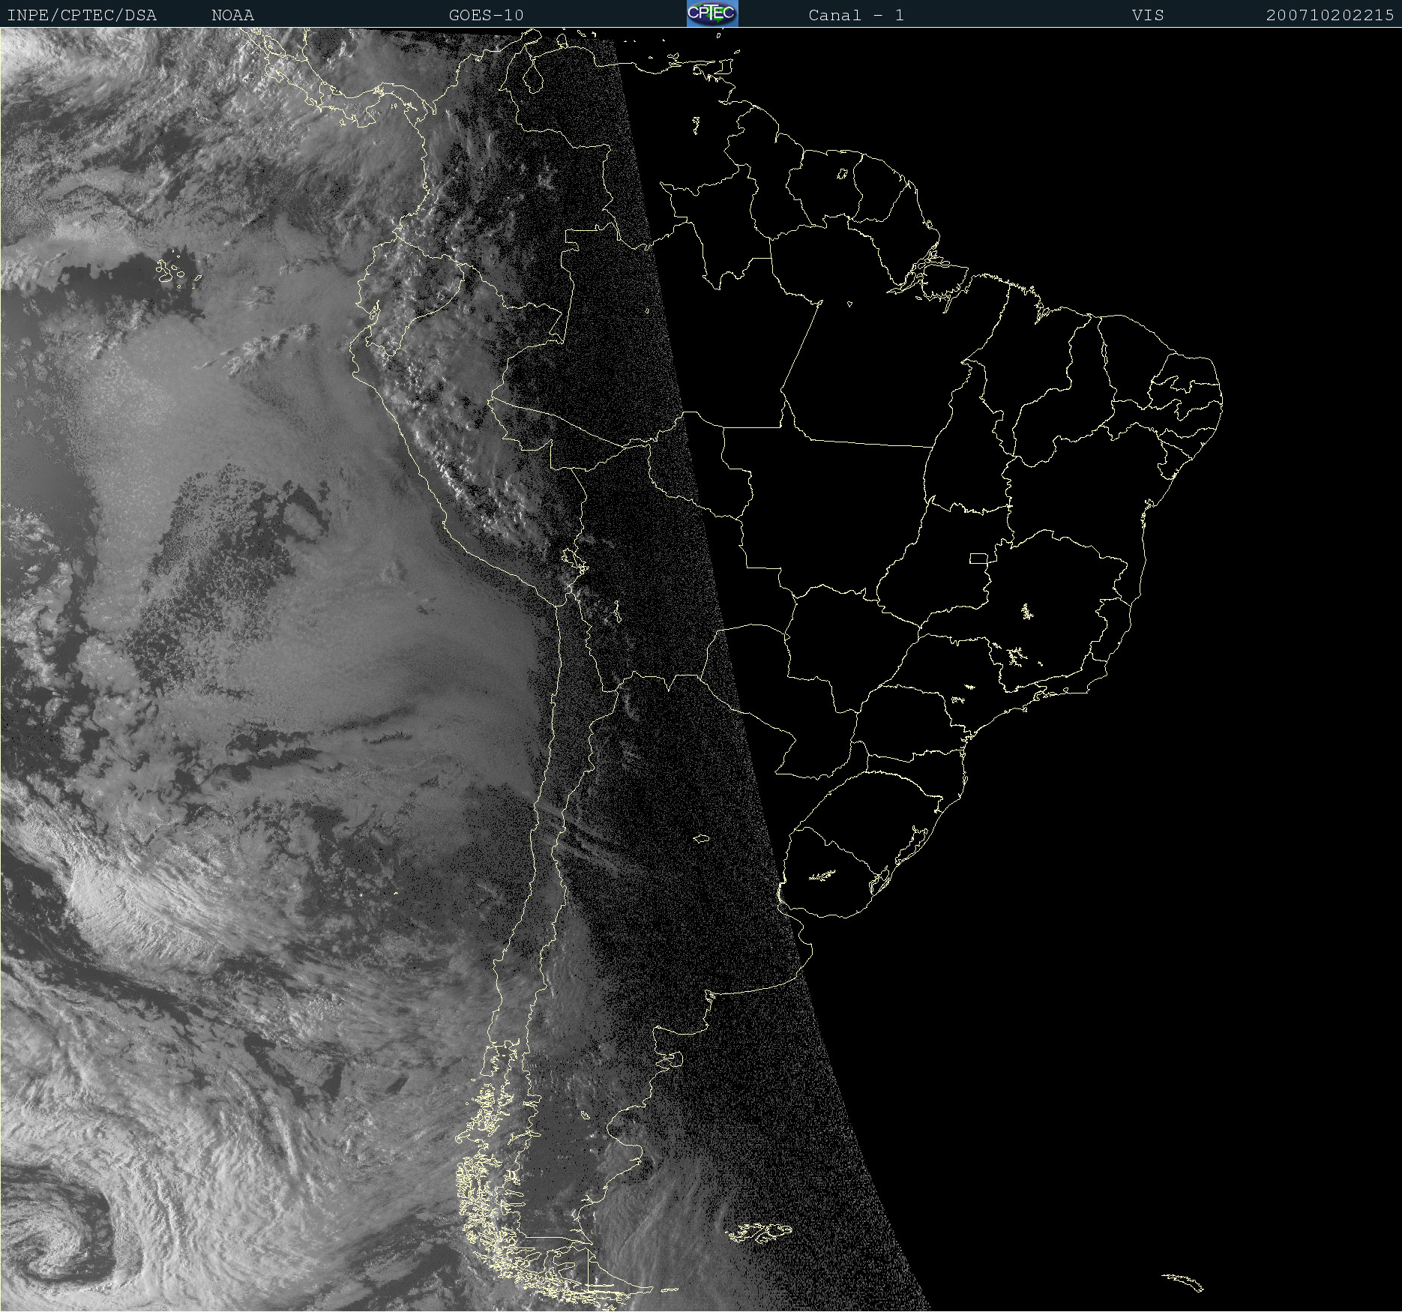Click the VIS label in the header
Image resolution: width=1402 pixels, height=1312 pixels.
coord(1148,15)
